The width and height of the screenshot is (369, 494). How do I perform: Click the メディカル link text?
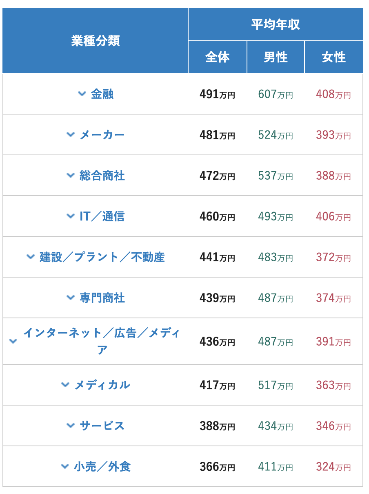pos(102,385)
